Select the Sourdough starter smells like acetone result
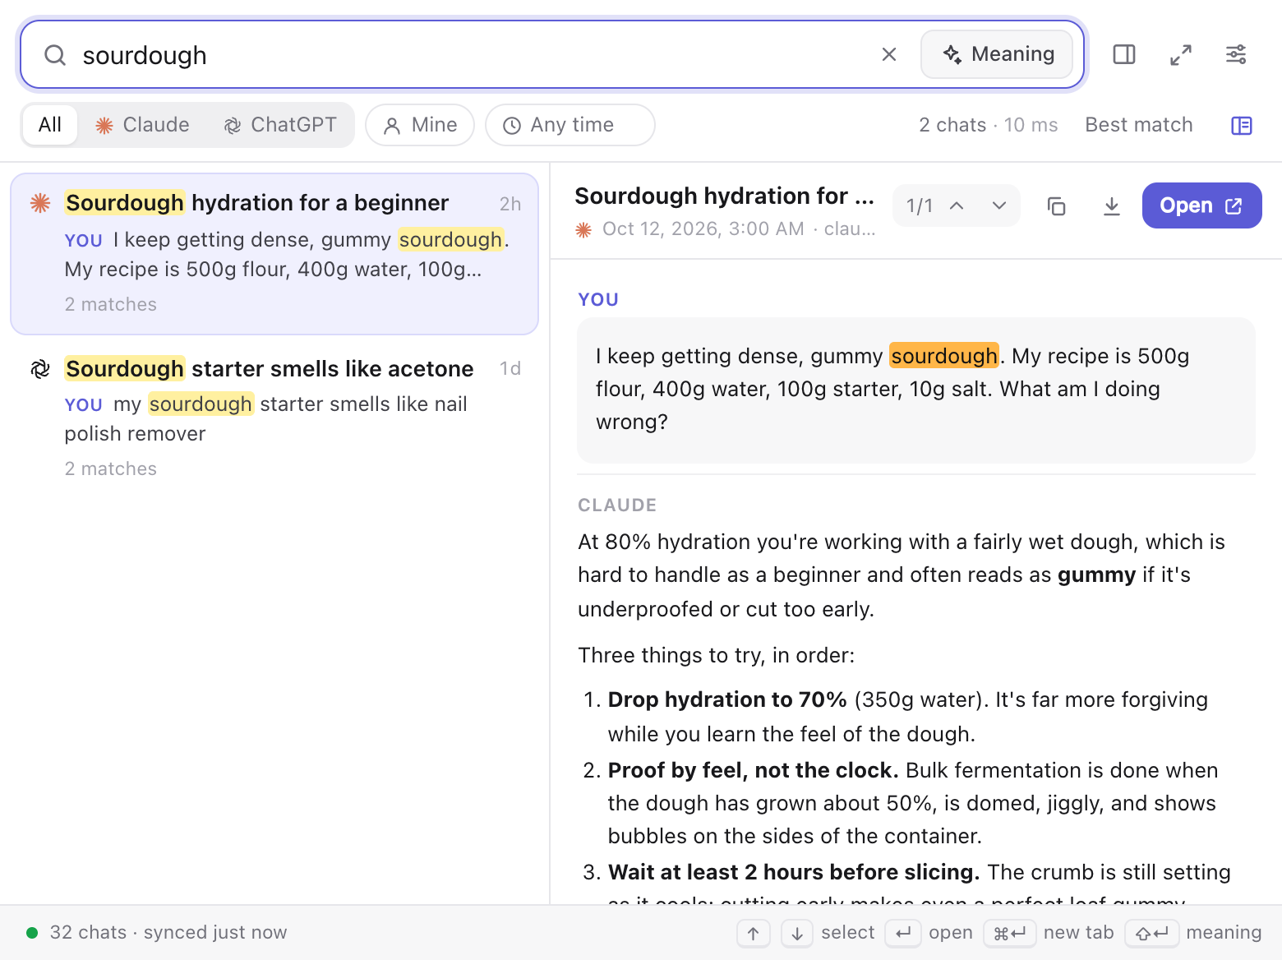 coord(274,418)
